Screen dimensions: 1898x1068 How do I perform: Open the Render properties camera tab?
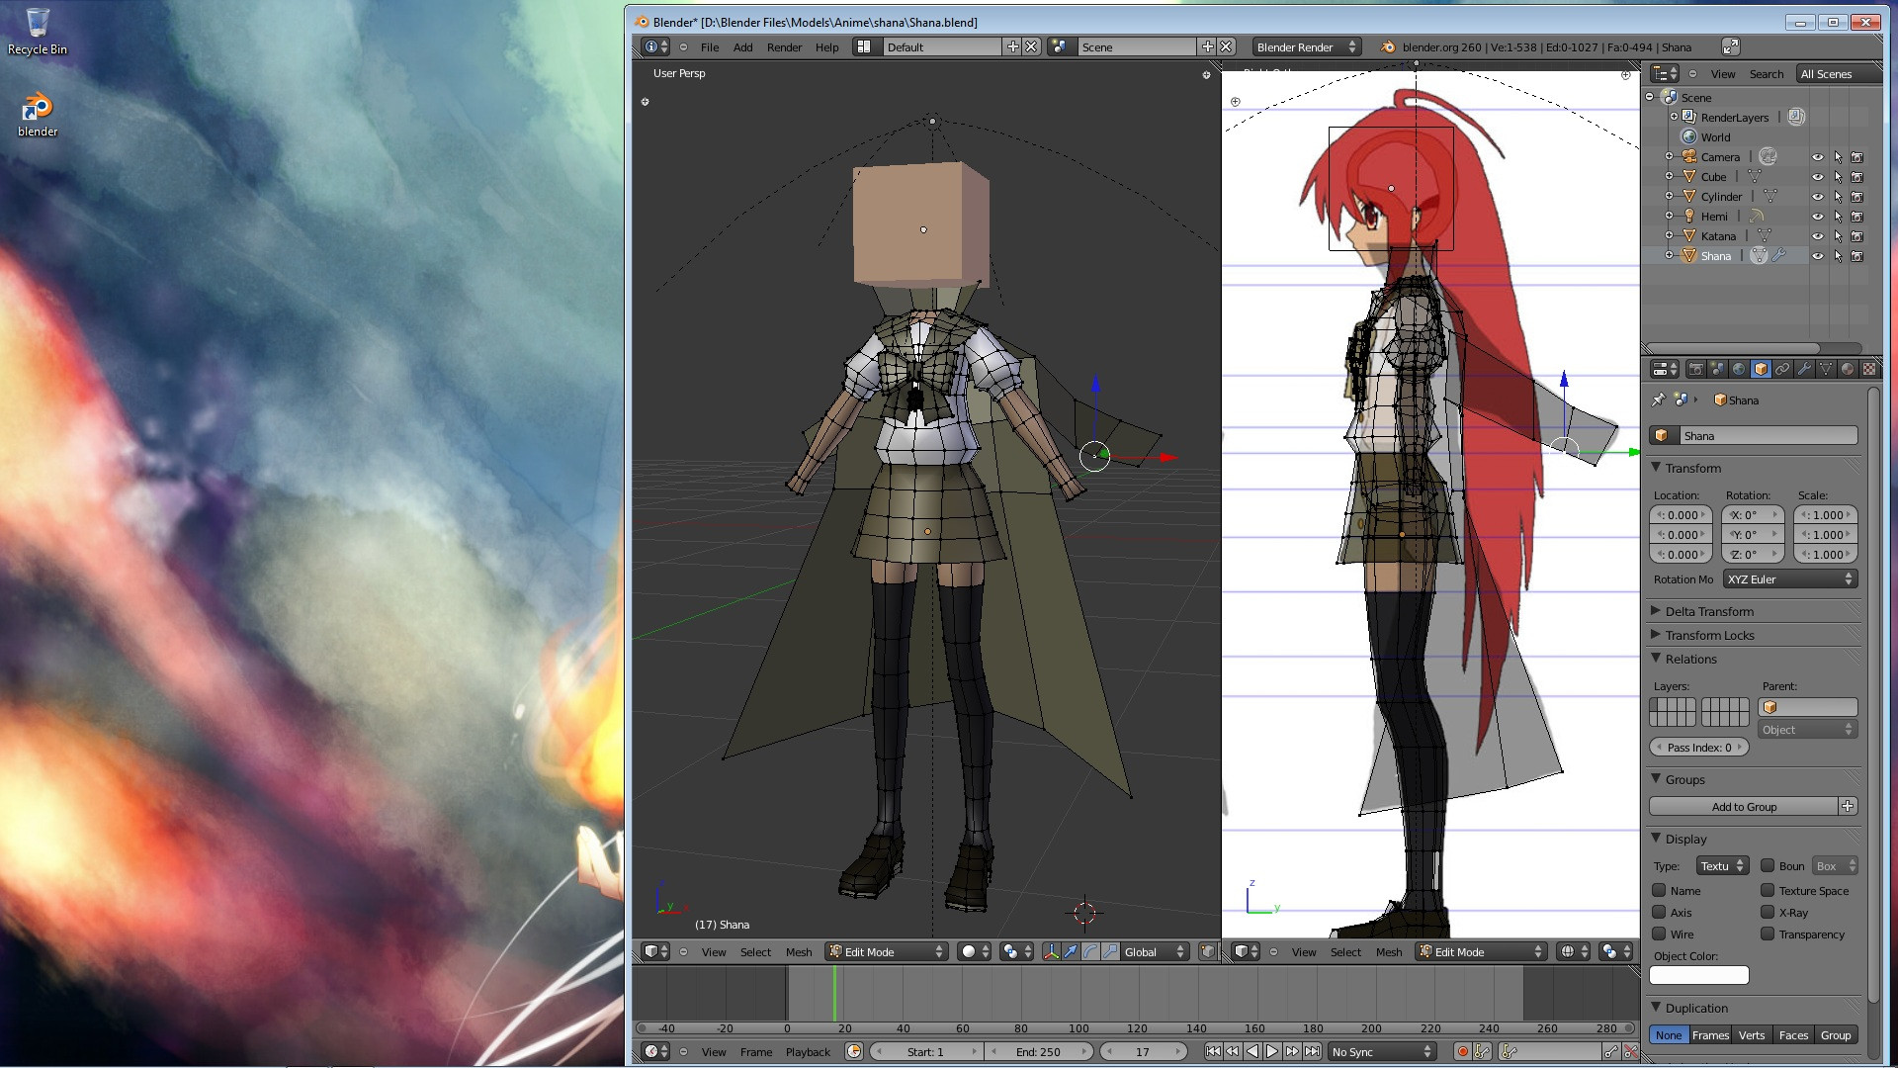[1695, 369]
